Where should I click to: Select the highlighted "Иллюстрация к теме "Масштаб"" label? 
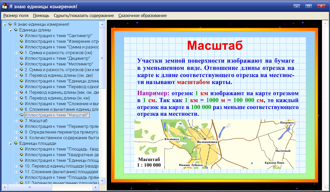click(57, 115)
